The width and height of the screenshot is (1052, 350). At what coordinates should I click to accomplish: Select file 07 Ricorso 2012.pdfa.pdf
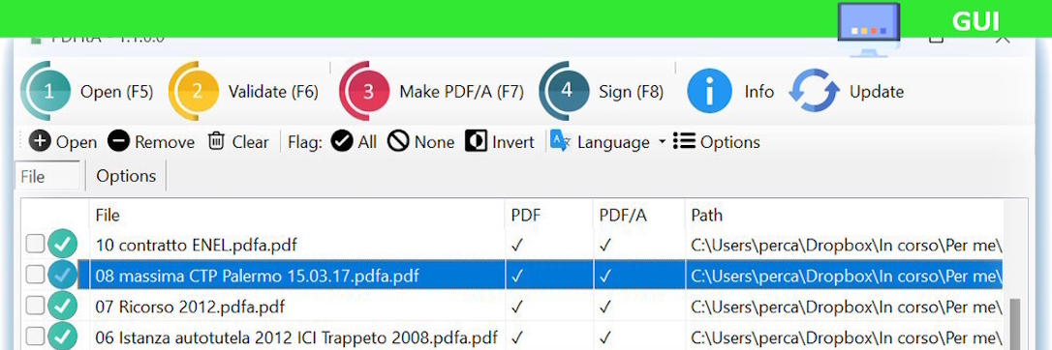(x=190, y=306)
